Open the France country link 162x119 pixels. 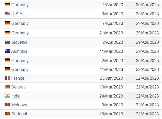[x=18, y=78]
